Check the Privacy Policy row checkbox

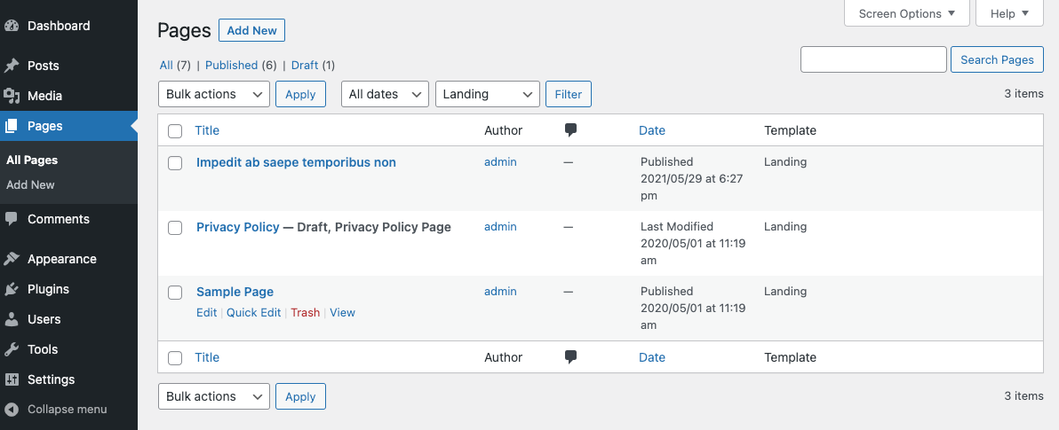(175, 228)
